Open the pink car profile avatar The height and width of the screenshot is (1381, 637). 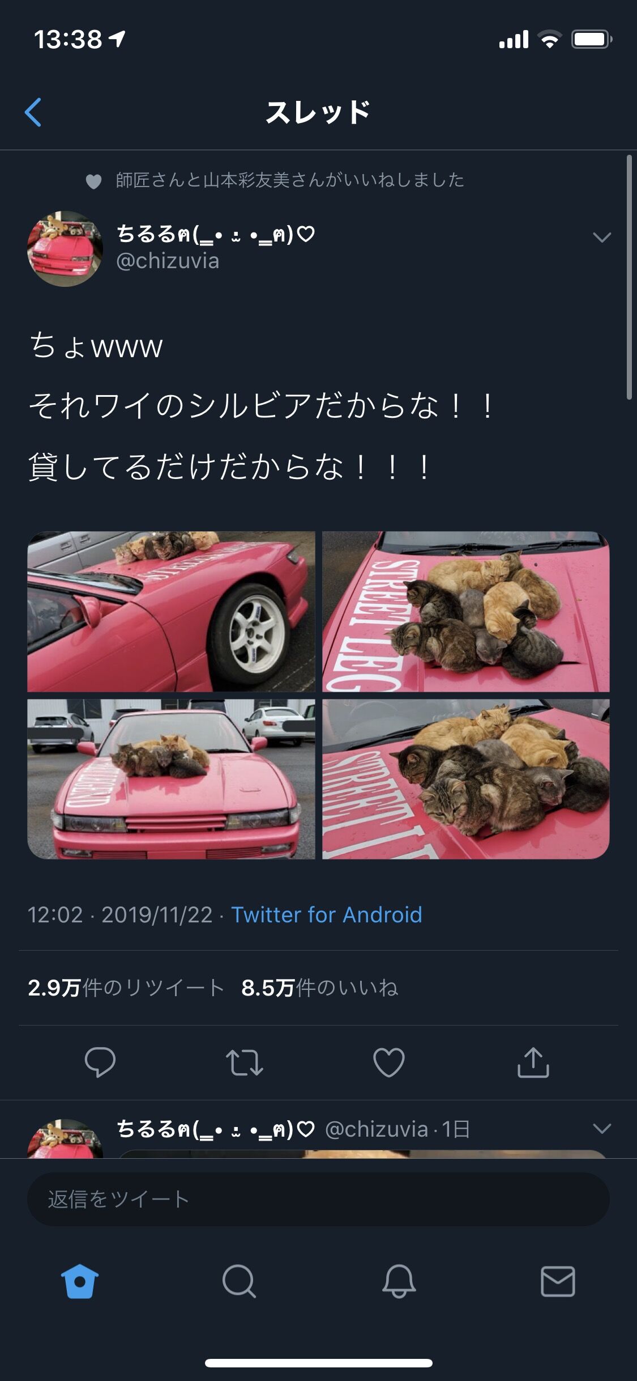tap(65, 249)
